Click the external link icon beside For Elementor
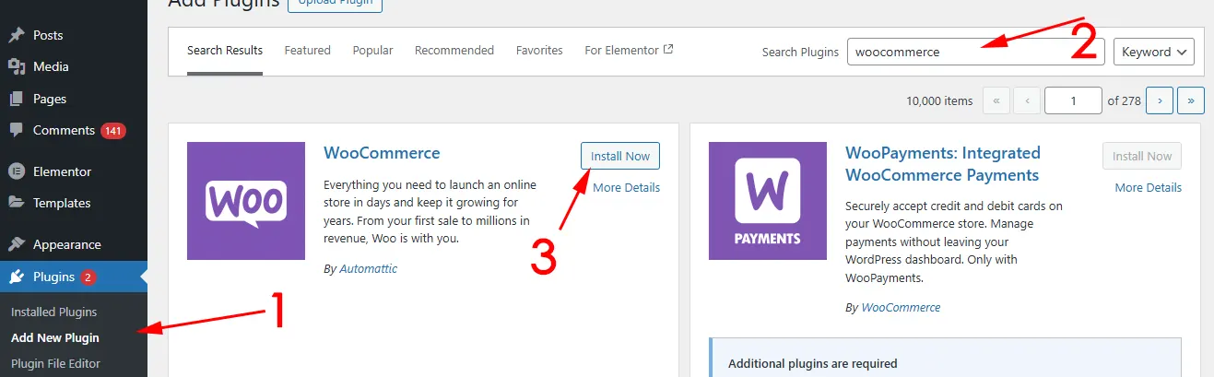 pos(668,50)
